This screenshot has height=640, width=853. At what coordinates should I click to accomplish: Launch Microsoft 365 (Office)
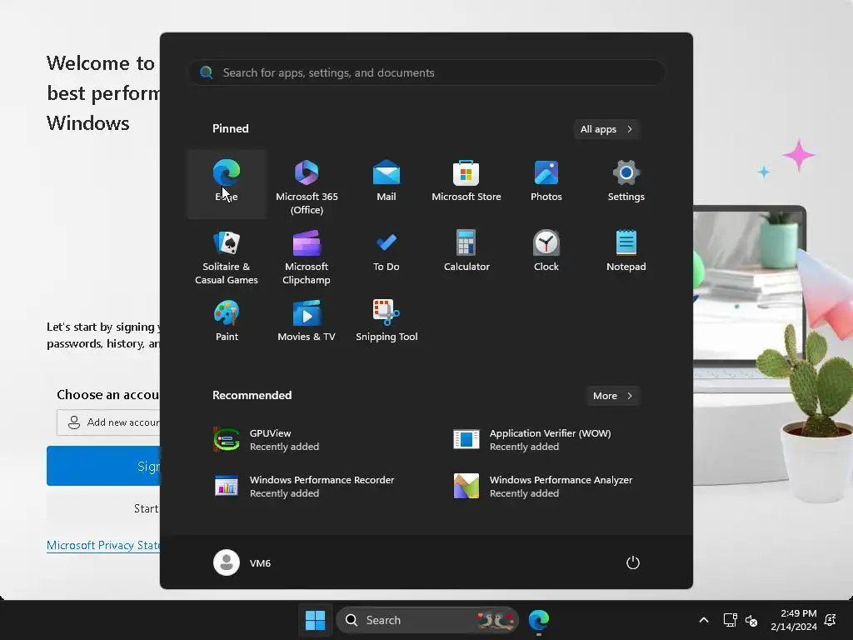(307, 184)
